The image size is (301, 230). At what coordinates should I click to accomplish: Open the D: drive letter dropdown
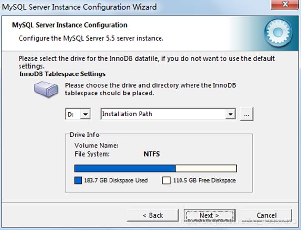click(85, 114)
